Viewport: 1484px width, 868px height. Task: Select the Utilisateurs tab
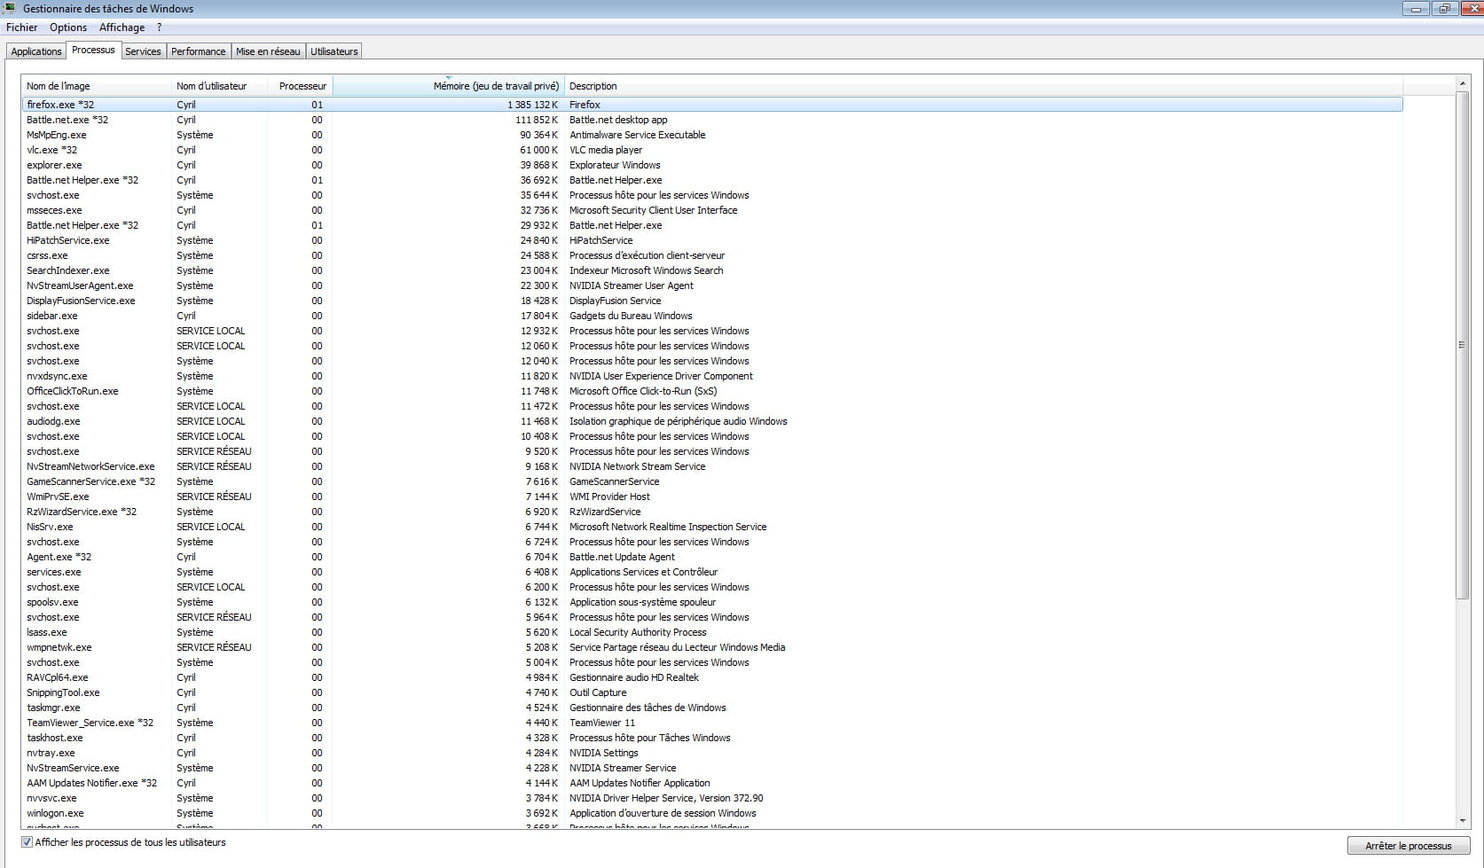[x=334, y=51]
